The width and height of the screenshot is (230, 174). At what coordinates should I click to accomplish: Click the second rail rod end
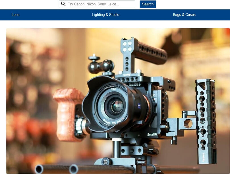(x=74, y=169)
